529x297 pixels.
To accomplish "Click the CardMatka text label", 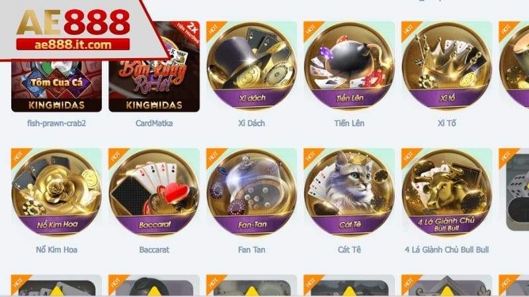I will tap(154, 123).
